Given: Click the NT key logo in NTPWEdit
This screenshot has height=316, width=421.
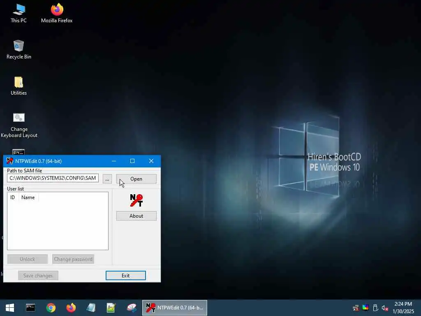Looking at the screenshot, I should [136, 200].
